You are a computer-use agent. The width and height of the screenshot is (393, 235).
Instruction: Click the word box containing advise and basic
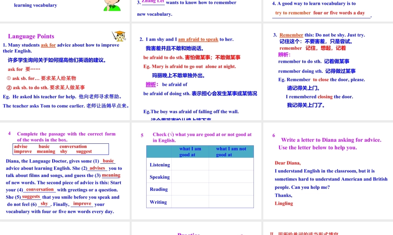(x=61, y=149)
